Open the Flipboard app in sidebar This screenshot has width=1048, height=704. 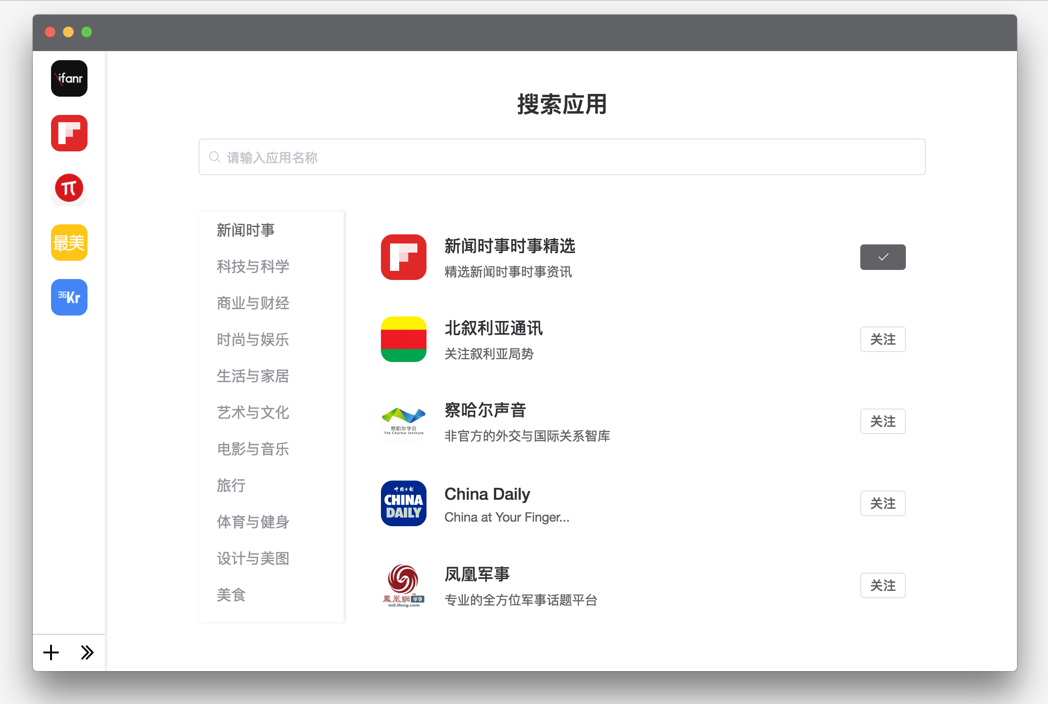tap(69, 133)
